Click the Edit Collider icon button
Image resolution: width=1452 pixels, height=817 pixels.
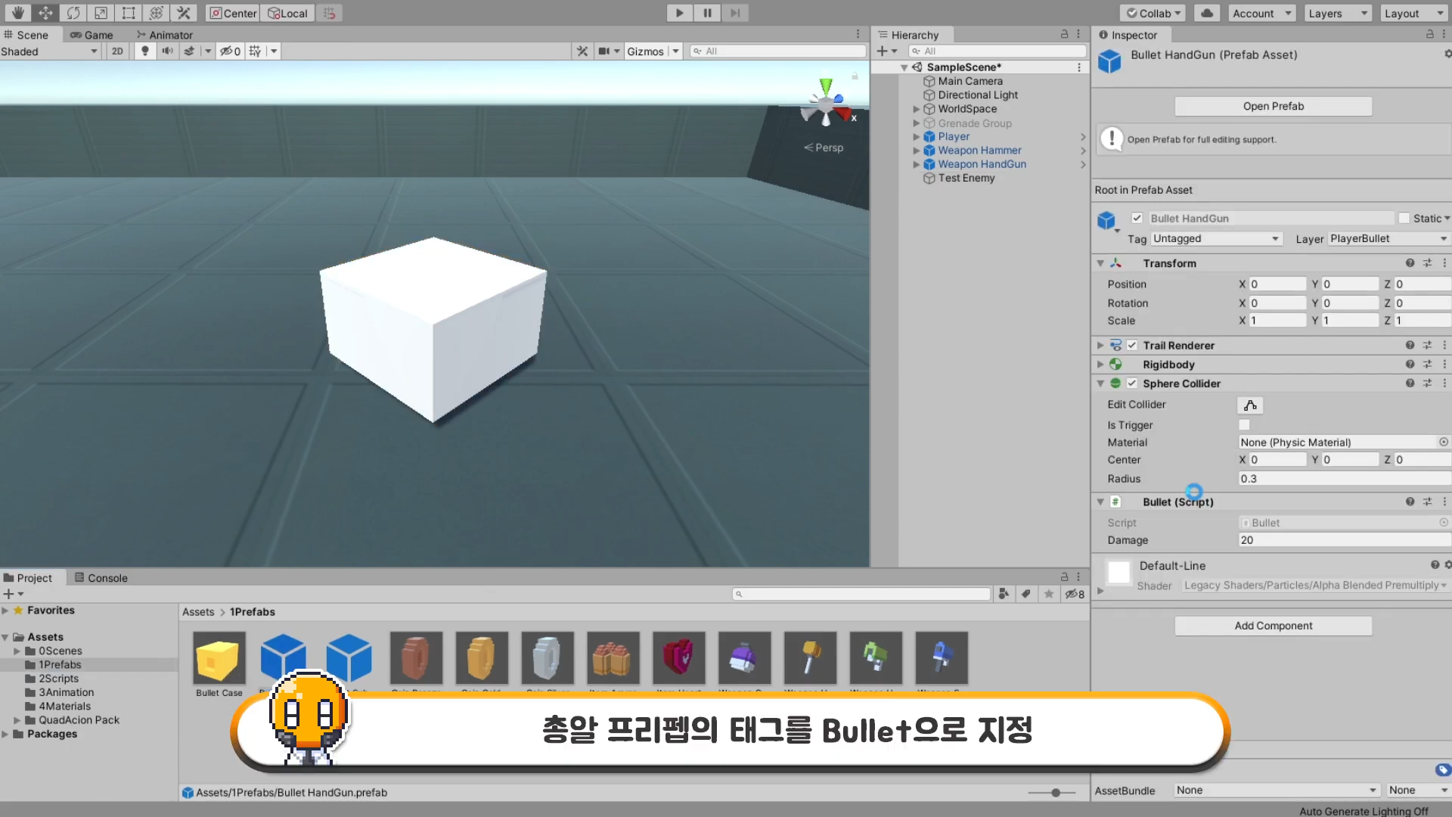click(x=1250, y=405)
